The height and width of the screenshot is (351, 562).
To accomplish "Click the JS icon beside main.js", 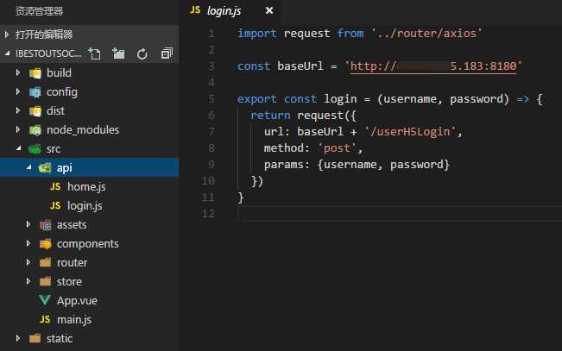I will 45,319.
